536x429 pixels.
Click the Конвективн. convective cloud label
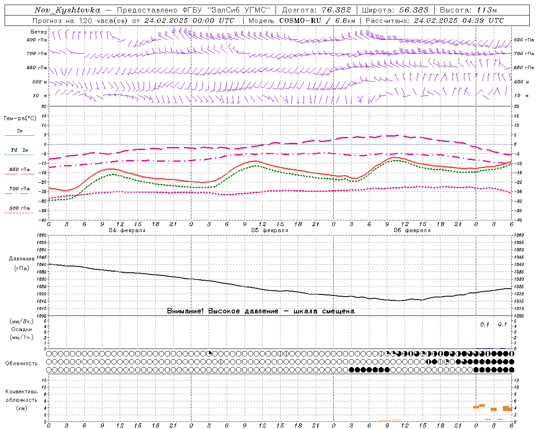click(21, 392)
